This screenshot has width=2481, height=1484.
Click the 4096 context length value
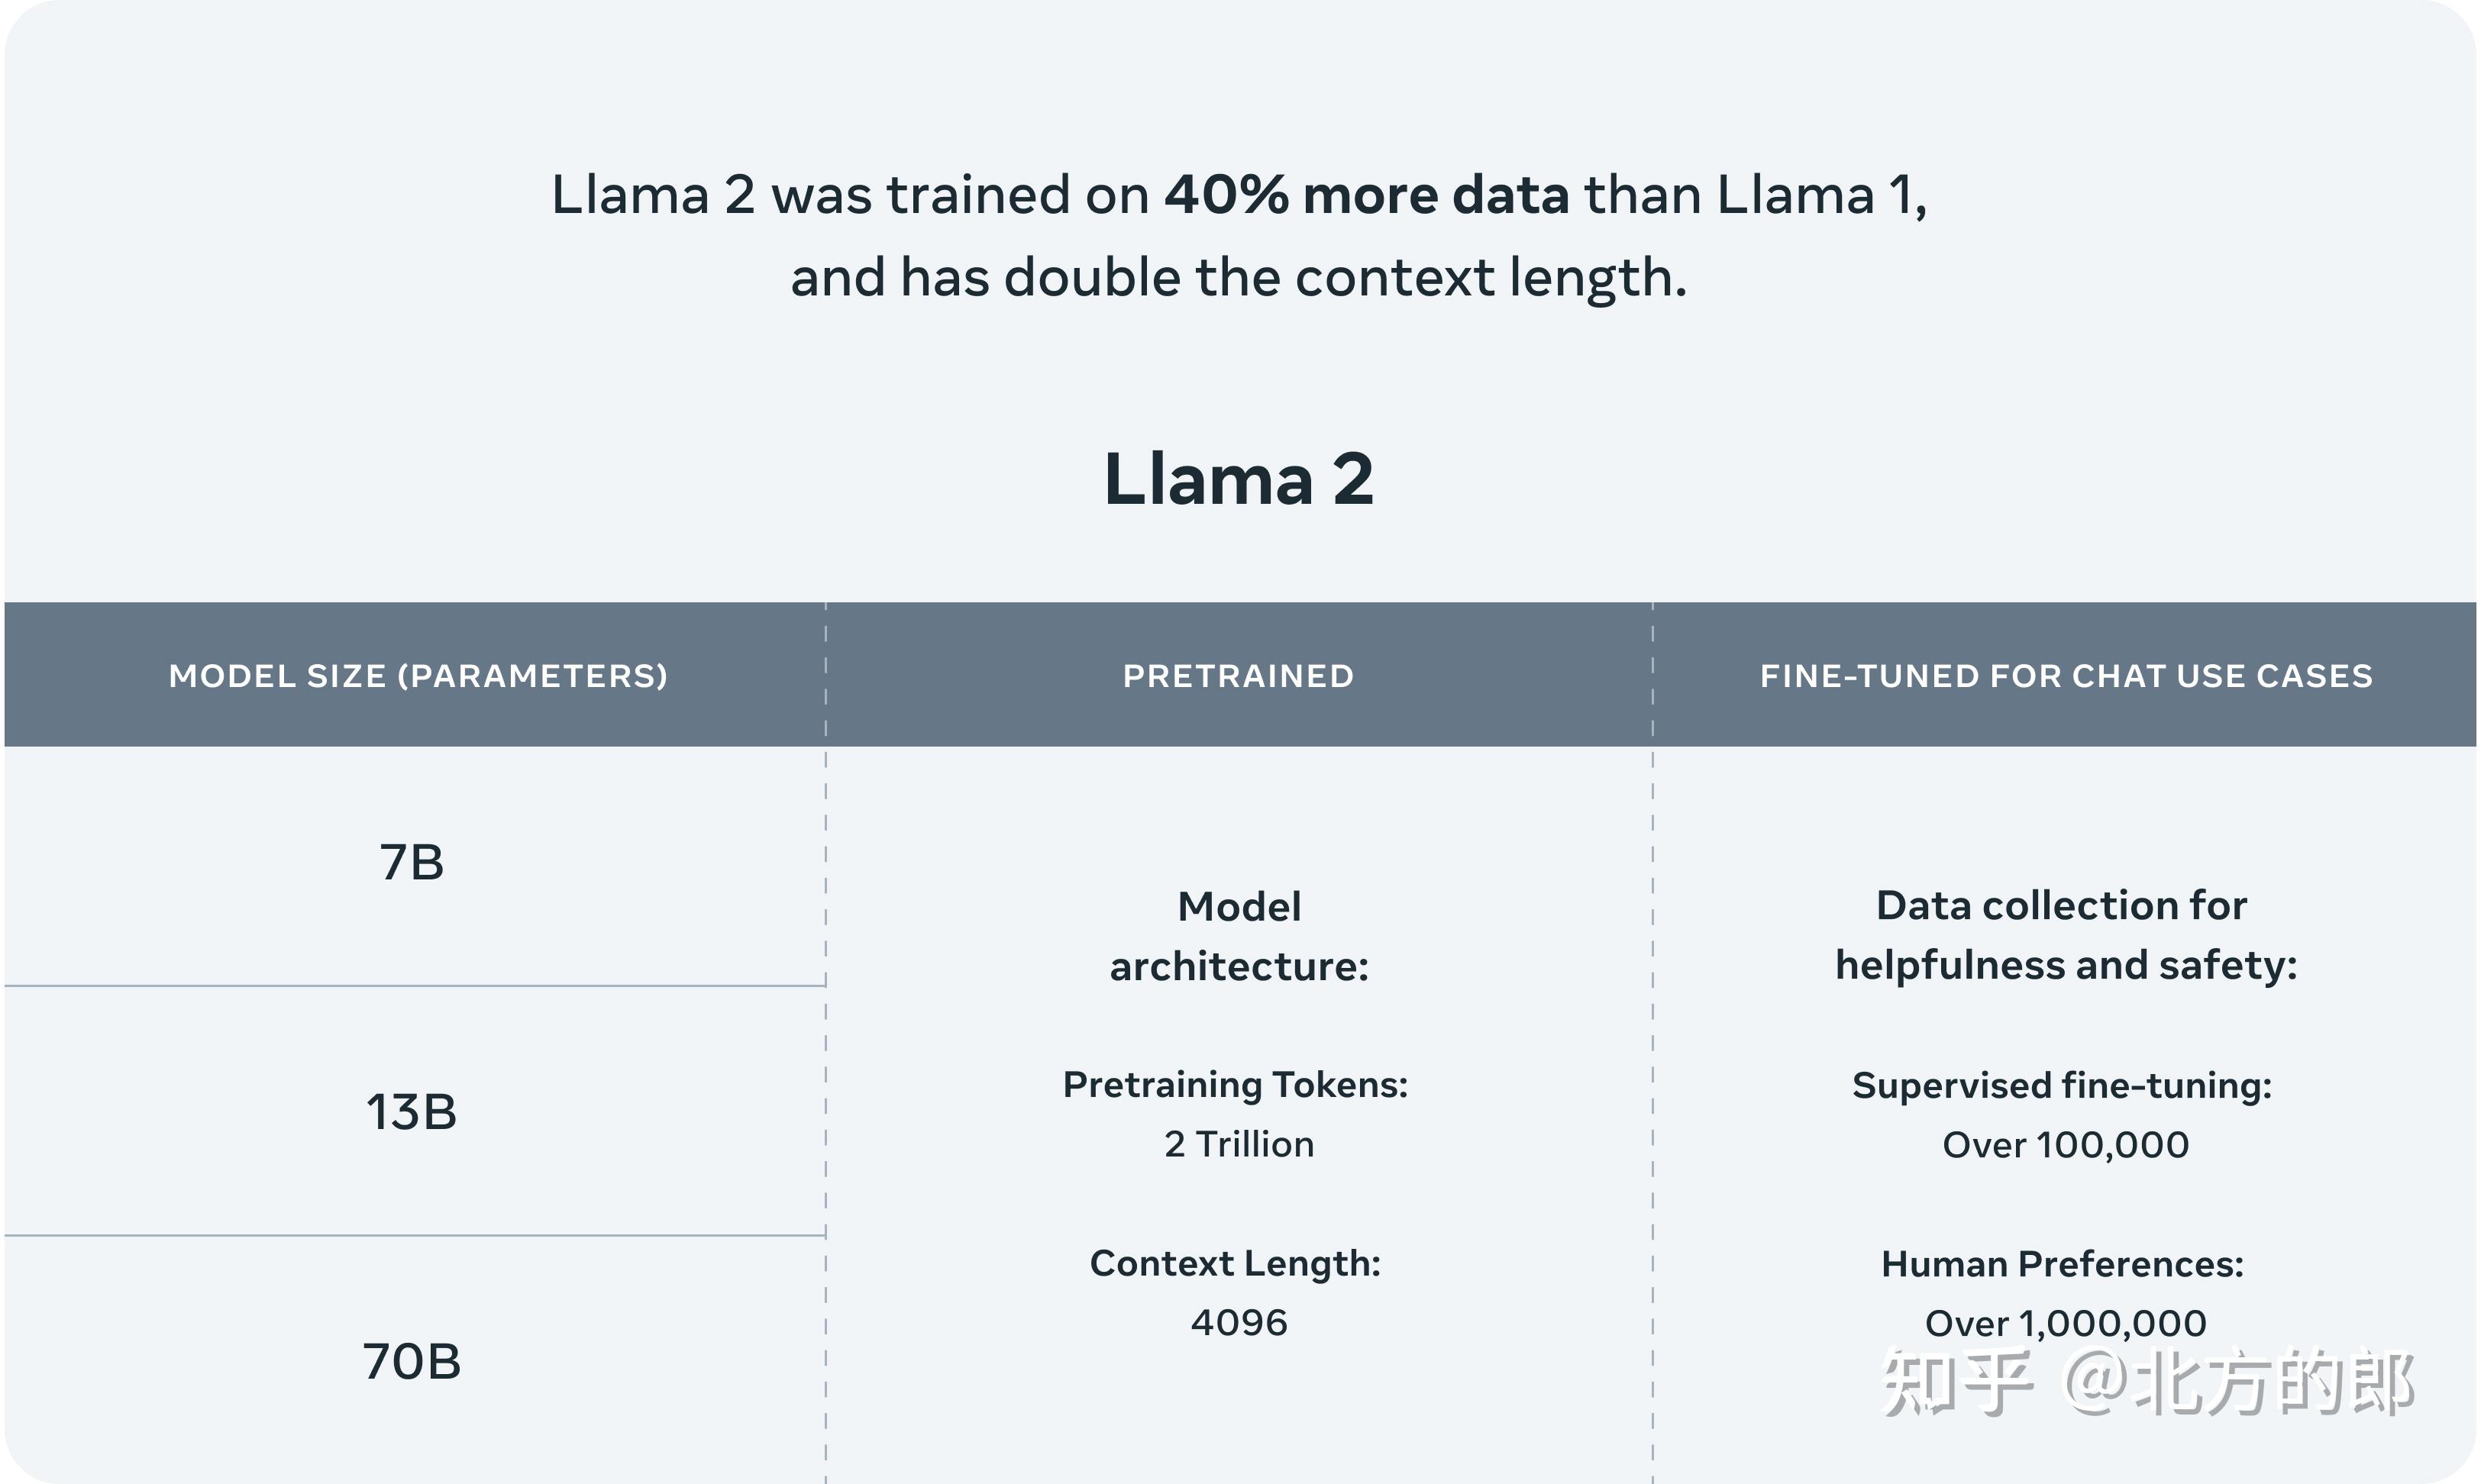[1239, 1323]
